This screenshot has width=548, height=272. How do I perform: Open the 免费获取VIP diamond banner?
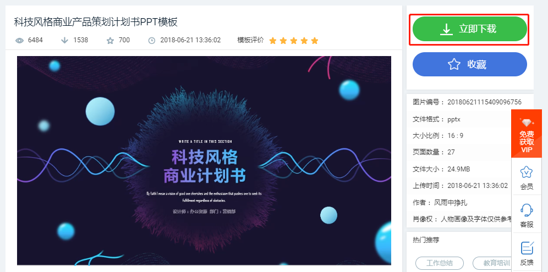[x=527, y=134]
